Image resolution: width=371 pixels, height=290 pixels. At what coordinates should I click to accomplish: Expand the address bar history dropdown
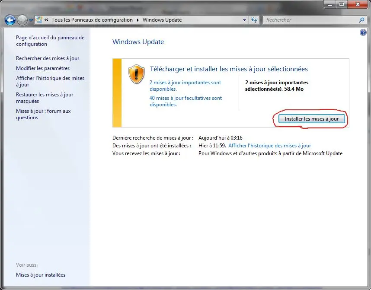pyautogui.click(x=244, y=20)
